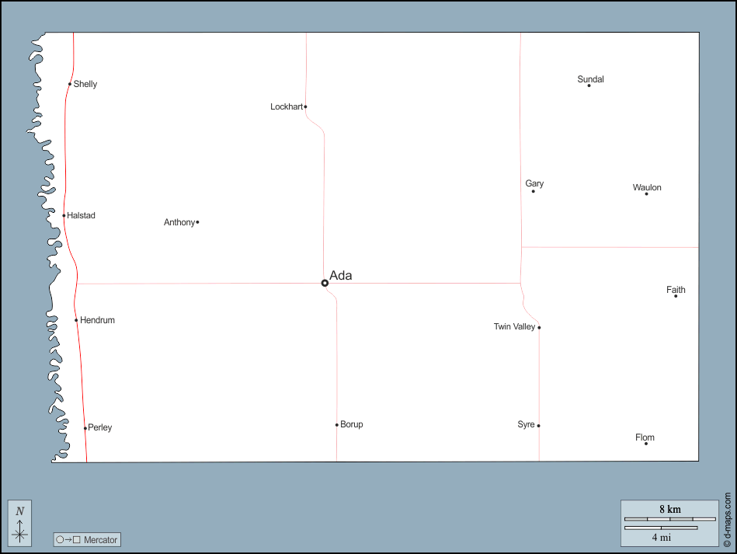Click the 8 km scale bar

(x=669, y=518)
